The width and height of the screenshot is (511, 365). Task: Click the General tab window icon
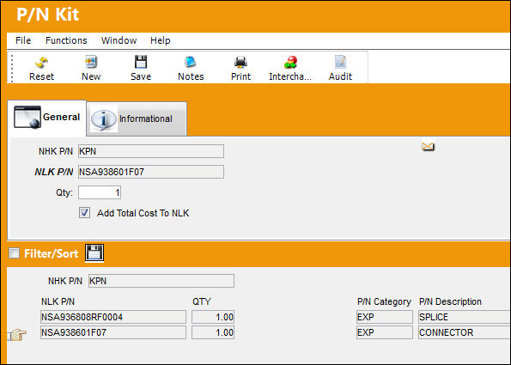[x=27, y=117]
